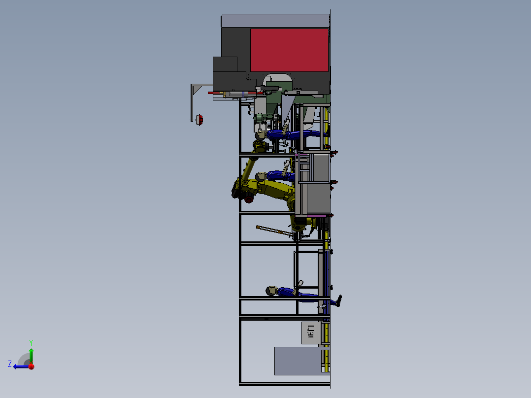Click the red origin ball of the triad
Screen dimensions: 531x398
(32, 366)
